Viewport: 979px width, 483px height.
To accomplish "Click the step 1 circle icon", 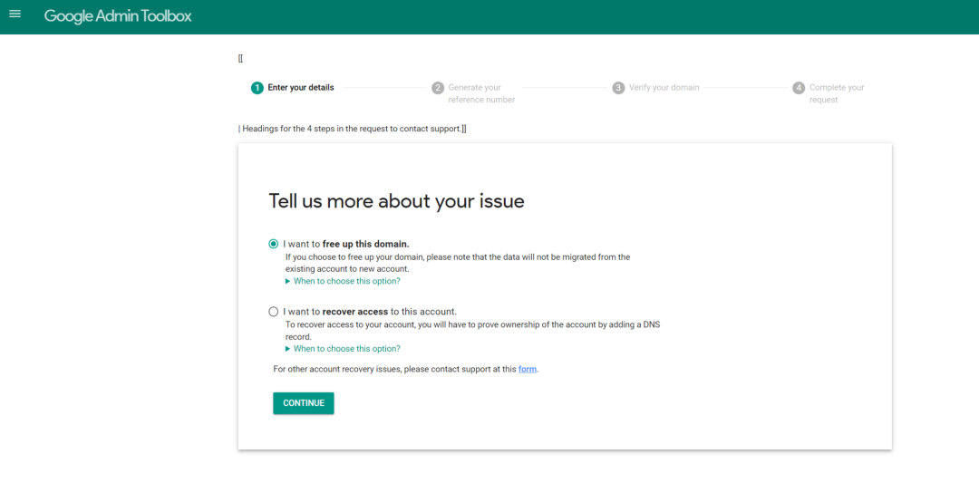I will tap(257, 88).
